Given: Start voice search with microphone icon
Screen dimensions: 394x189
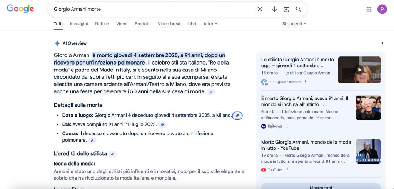Looking at the screenshot, I should click(274, 9).
